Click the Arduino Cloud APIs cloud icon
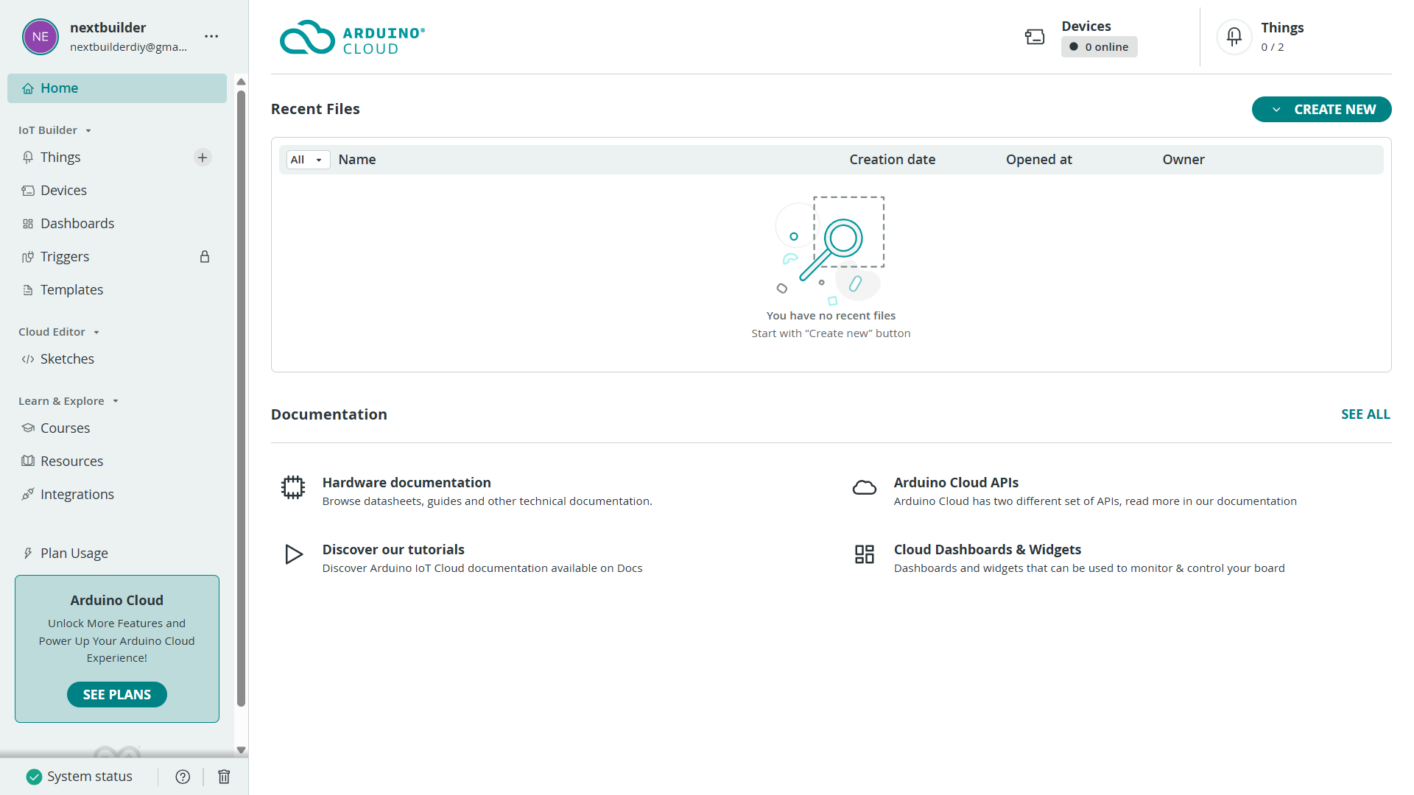This screenshot has height=795, width=1414. [x=865, y=487]
